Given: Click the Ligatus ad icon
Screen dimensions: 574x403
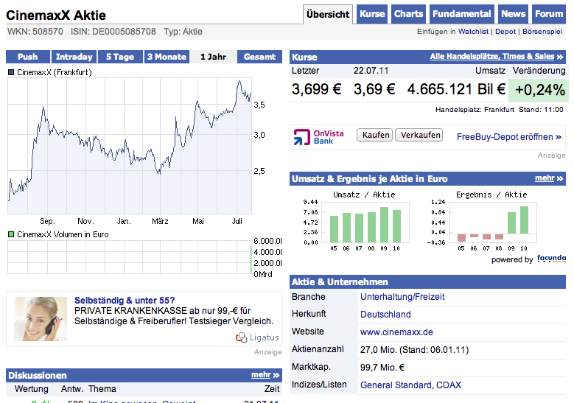Looking at the screenshot, I should tap(241, 337).
